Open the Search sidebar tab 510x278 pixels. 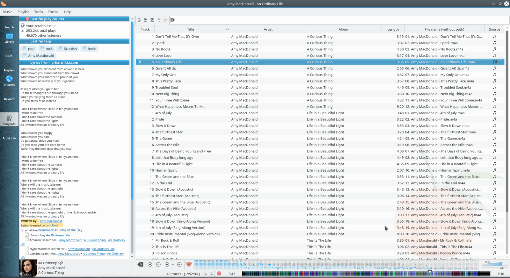(x=9, y=24)
